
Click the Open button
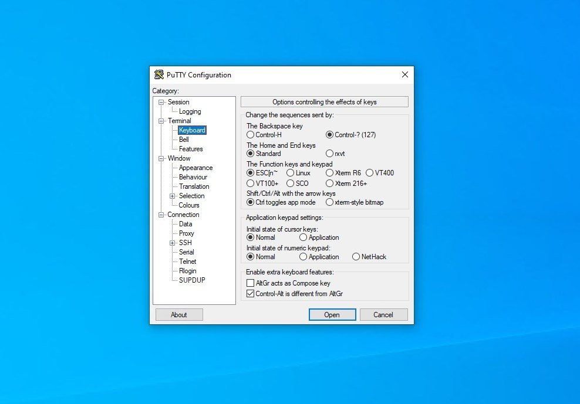pyautogui.click(x=332, y=314)
